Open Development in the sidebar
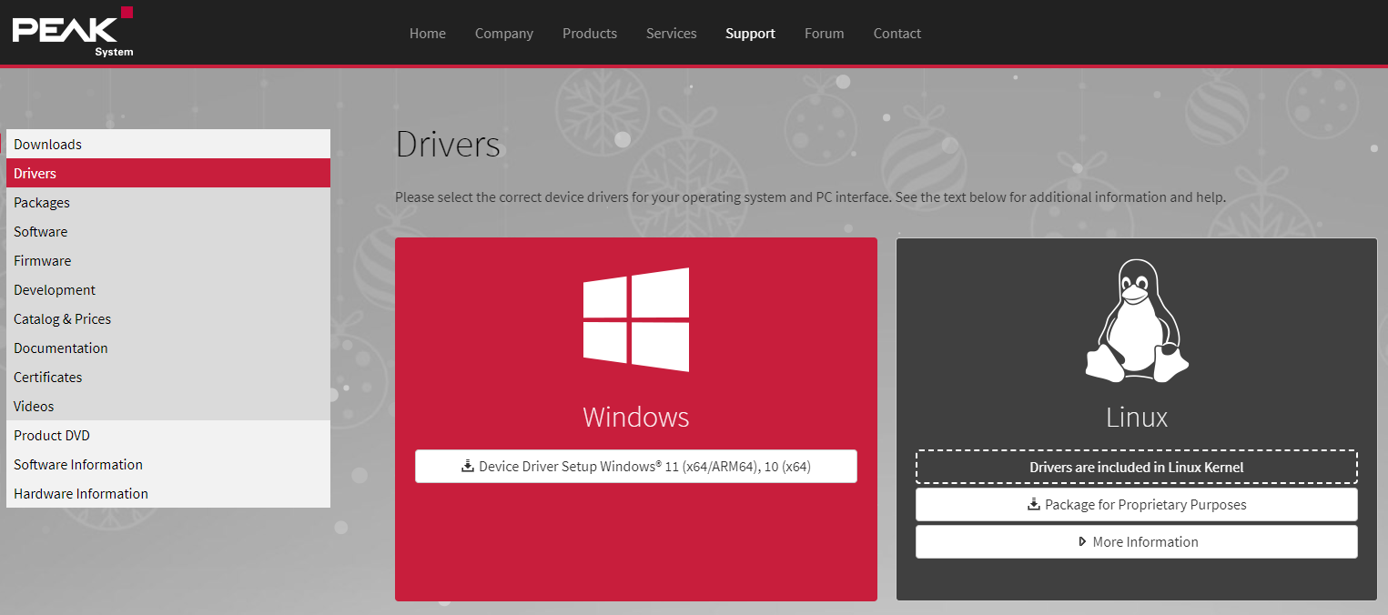Viewport: 1388px width, 615px height. coord(168,289)
